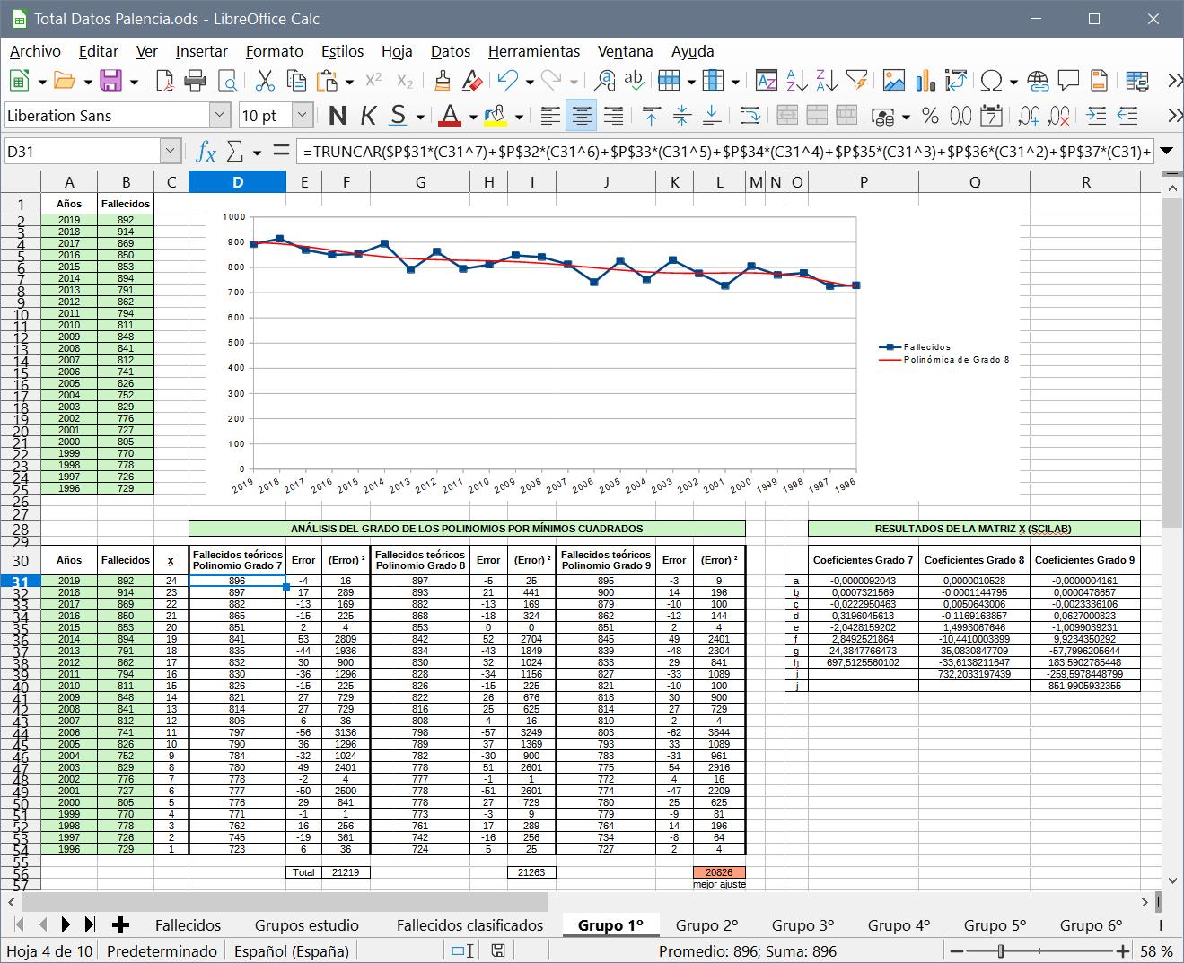This screenshot has height=963, width=1184.
Task: Toggle superscript formatting
Action: pos(373,82)
